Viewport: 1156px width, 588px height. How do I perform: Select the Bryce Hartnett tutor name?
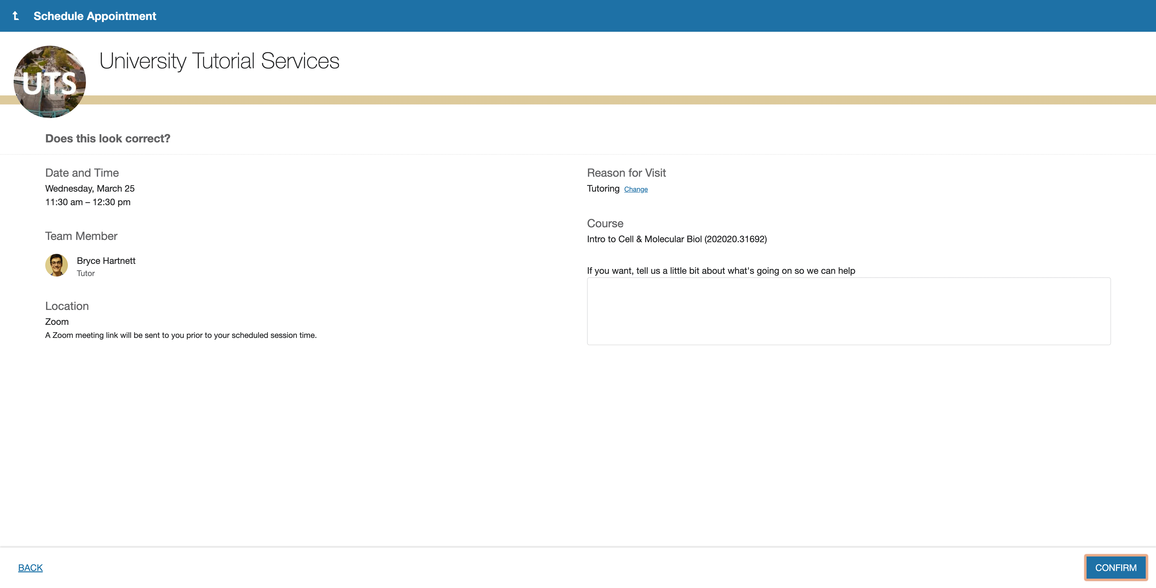coord(106,261)
